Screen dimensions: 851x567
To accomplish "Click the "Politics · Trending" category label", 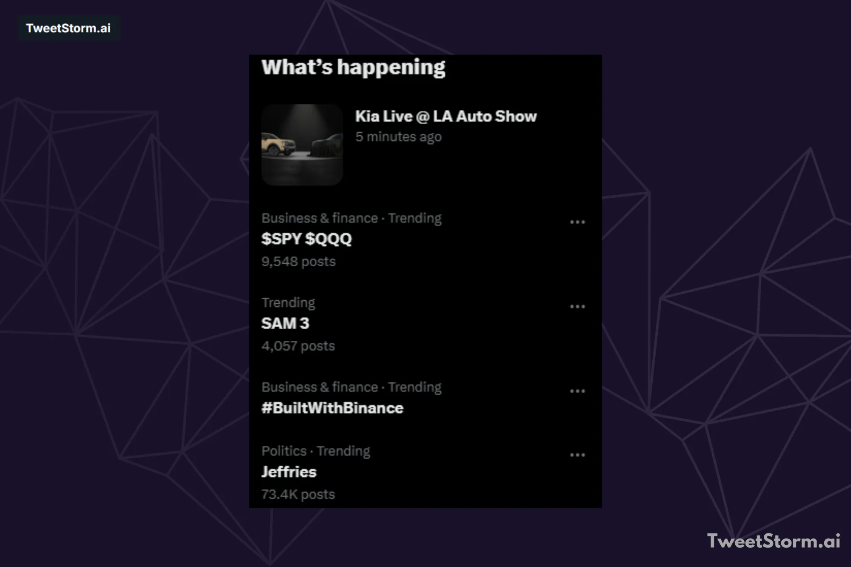I will [316, 451].
